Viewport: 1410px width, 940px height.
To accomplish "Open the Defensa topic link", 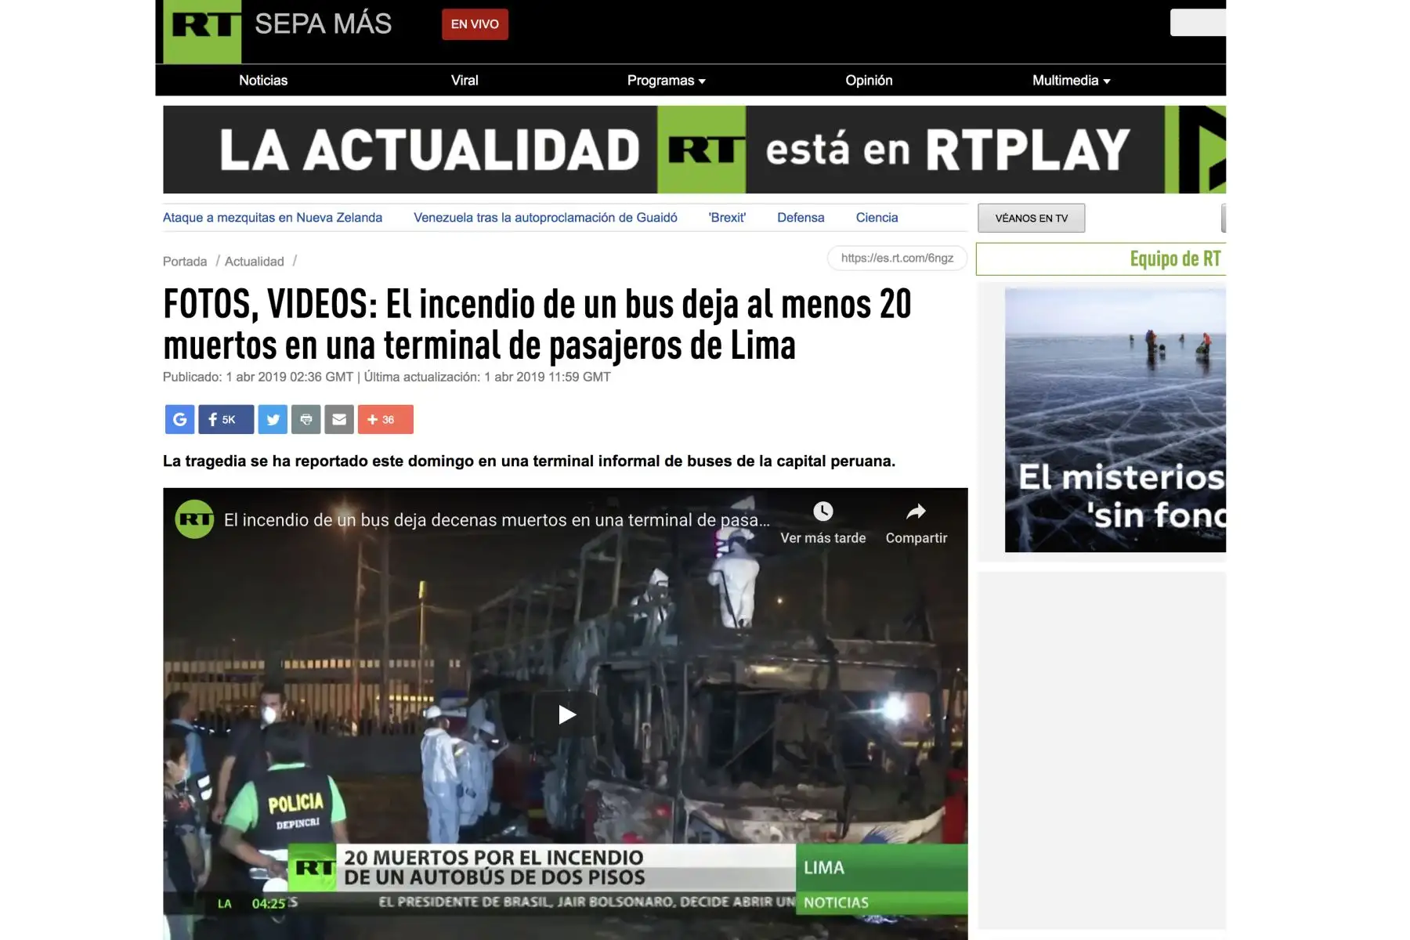I will point(801,218).
